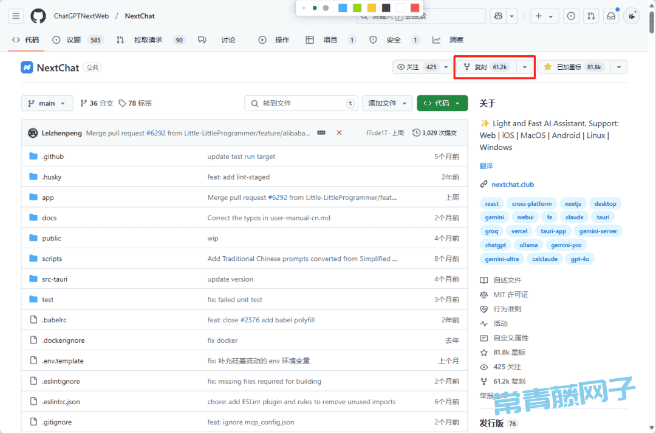Expand the 添加文件 dropdown

tap(388, 103)
